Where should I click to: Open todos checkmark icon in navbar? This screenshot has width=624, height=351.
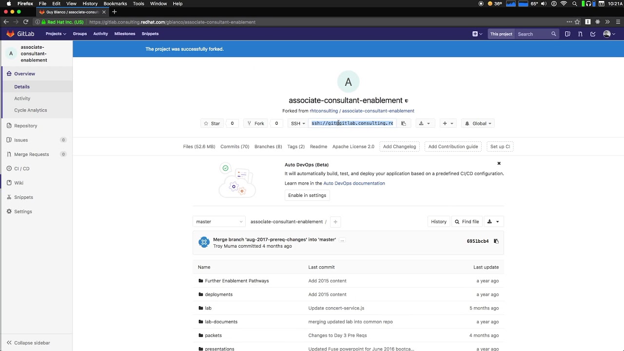(593, 34)
